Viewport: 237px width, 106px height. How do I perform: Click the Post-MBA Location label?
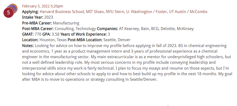(85, 40)
